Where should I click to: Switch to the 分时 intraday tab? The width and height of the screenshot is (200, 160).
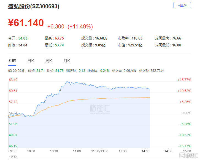[12, 61]
